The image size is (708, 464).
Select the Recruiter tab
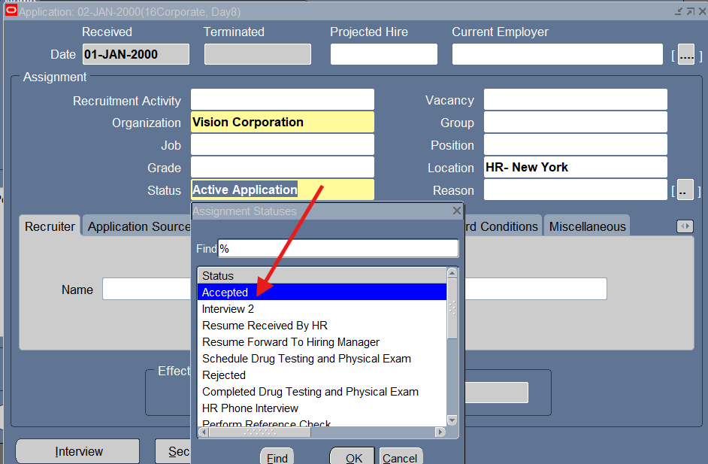[x=50, y=226]
